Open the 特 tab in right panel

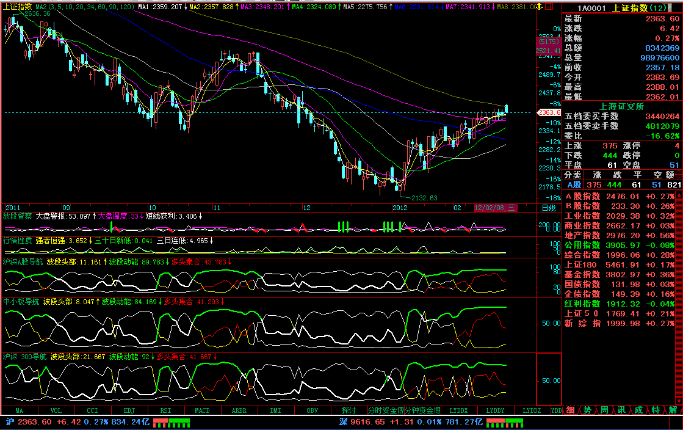point(655,410)
